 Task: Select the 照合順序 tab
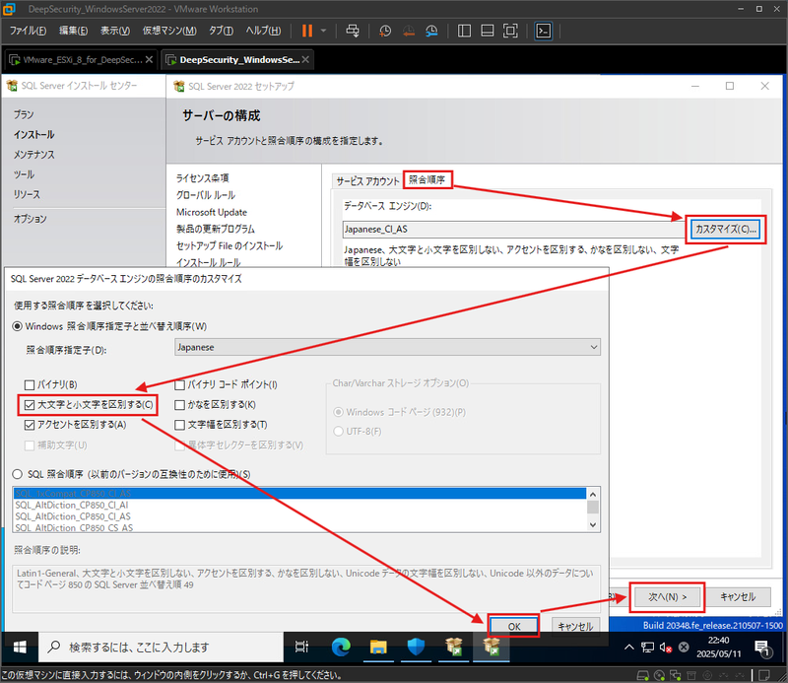coord(427,179)
